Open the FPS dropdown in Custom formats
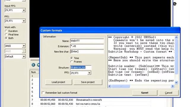The height and width of the screenshot is (107, 190). click(89, 73)
